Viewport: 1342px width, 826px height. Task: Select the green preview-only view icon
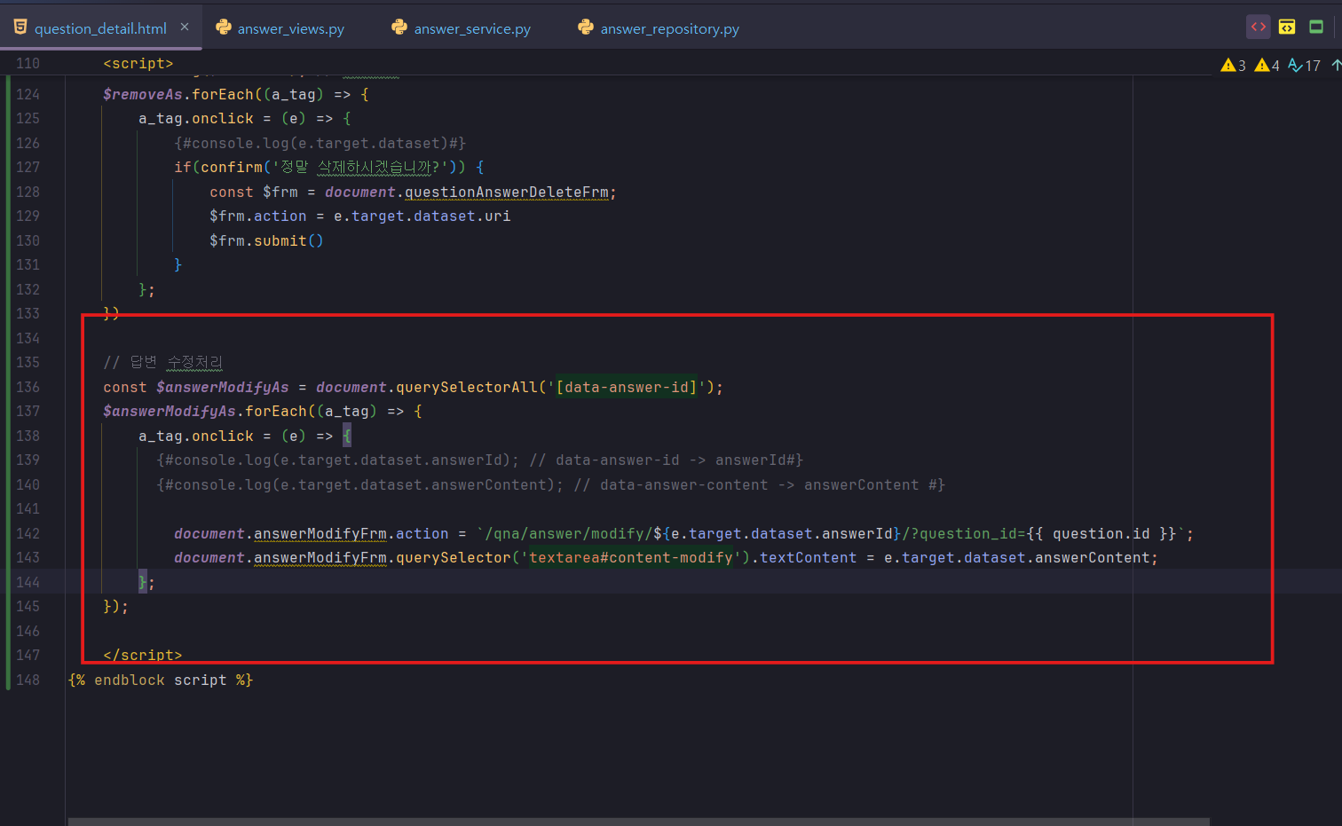pos(1316,27)
